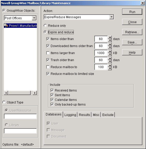
Task: Uncheck Reduce mailbox to limited size
Action: coord(48,74)
